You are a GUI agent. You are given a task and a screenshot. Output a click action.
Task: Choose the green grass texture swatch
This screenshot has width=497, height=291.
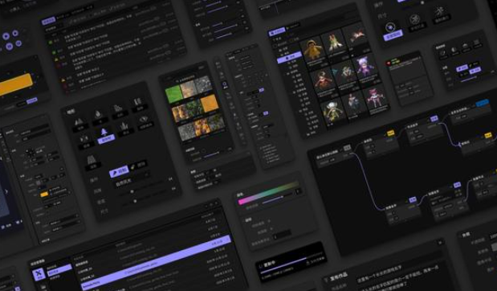pyautogui.click(x=173, y=94)
